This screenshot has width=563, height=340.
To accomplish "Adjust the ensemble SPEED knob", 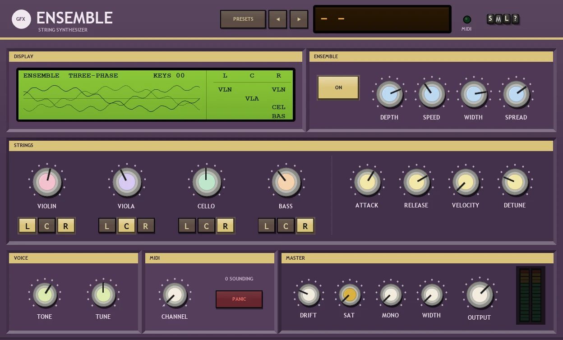I will coord(432,94).
